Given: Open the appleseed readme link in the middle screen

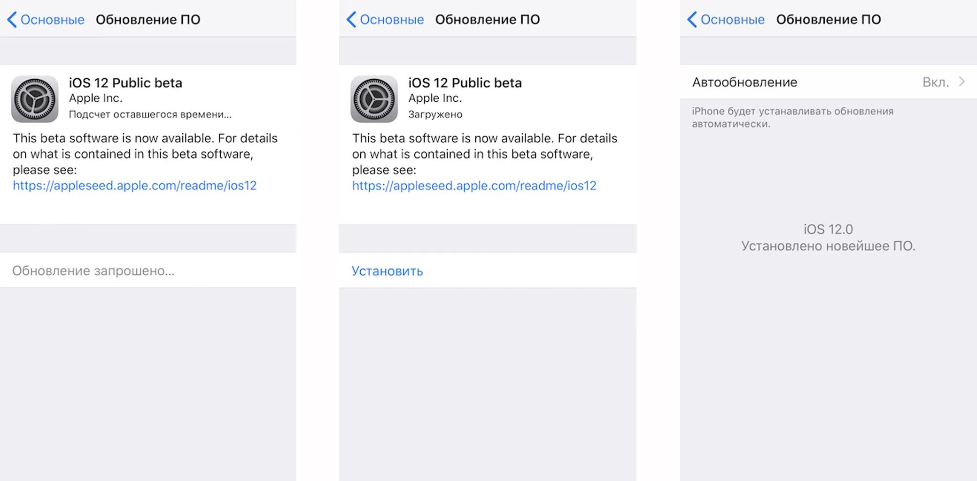Looking at the screenshot, I should tap(474, 186).
